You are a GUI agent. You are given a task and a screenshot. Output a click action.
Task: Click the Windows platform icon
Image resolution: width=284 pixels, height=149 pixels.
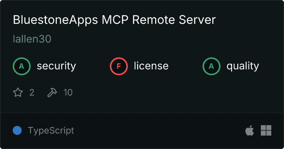(x=266, y=130)
